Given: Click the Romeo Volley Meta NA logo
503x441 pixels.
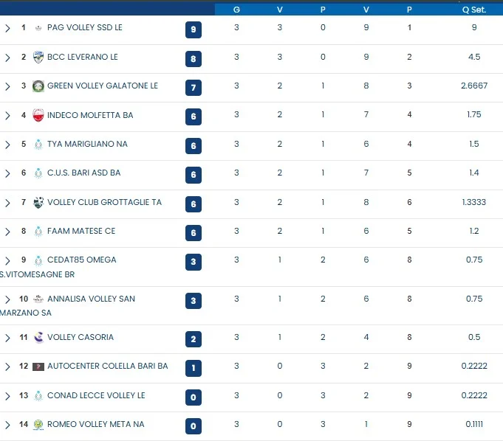Looking at the screenshot, I should [x=38, y=425].
